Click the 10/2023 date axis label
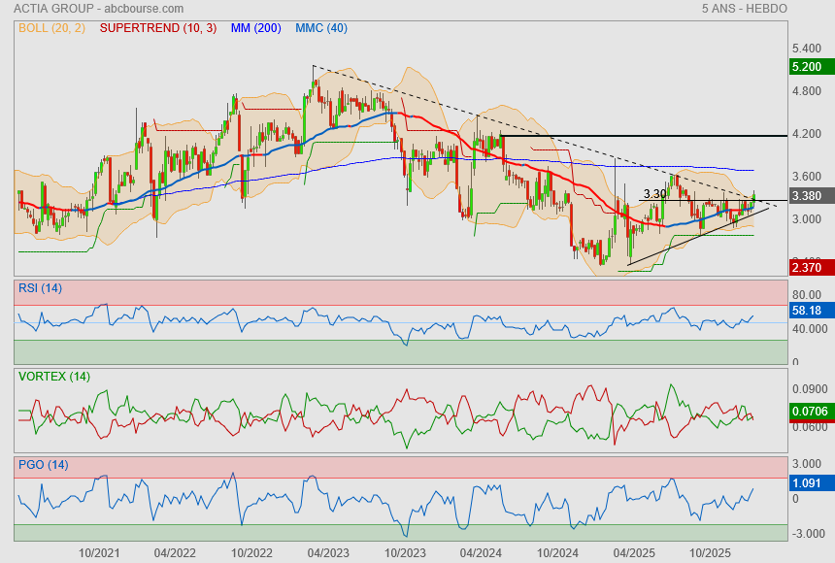The height and width of the screenshot is (563, 835). [x=405, y=553]
